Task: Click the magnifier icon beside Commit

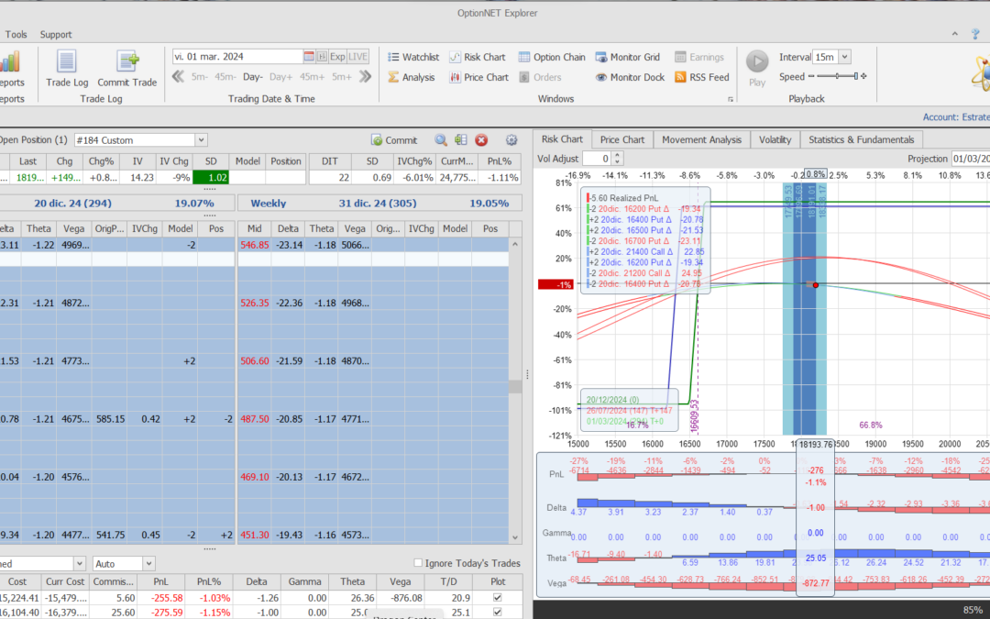Action: 441,140
